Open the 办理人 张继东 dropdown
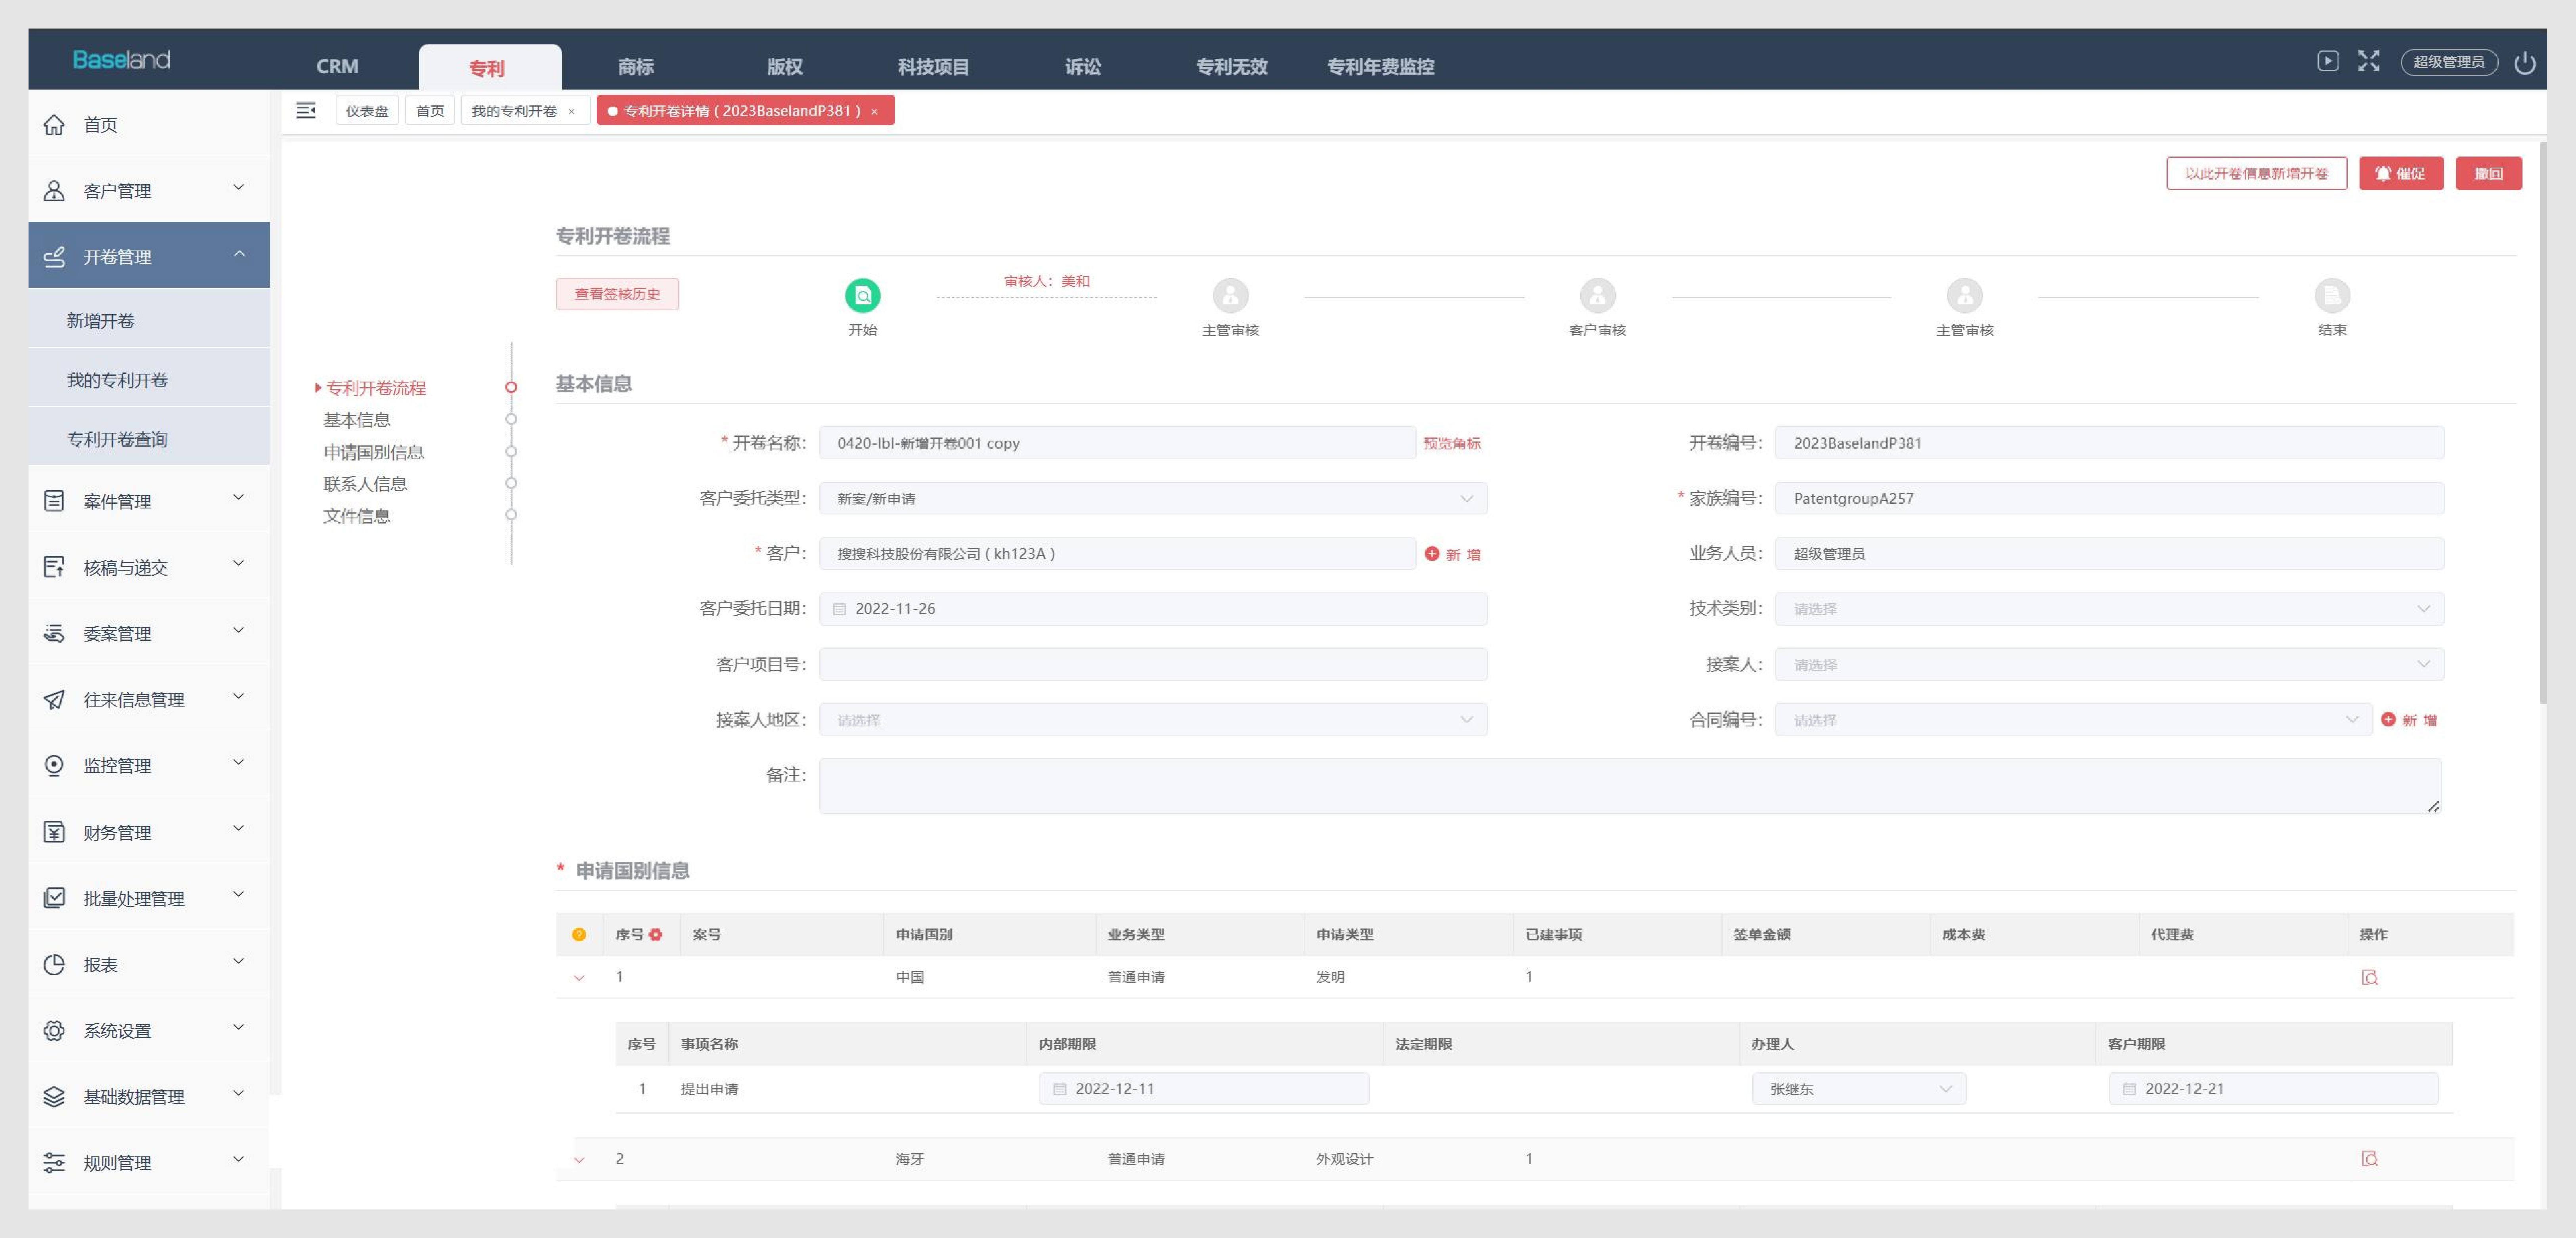Viewport: 2576px width, 1238px height. tap(1859, 1089)
